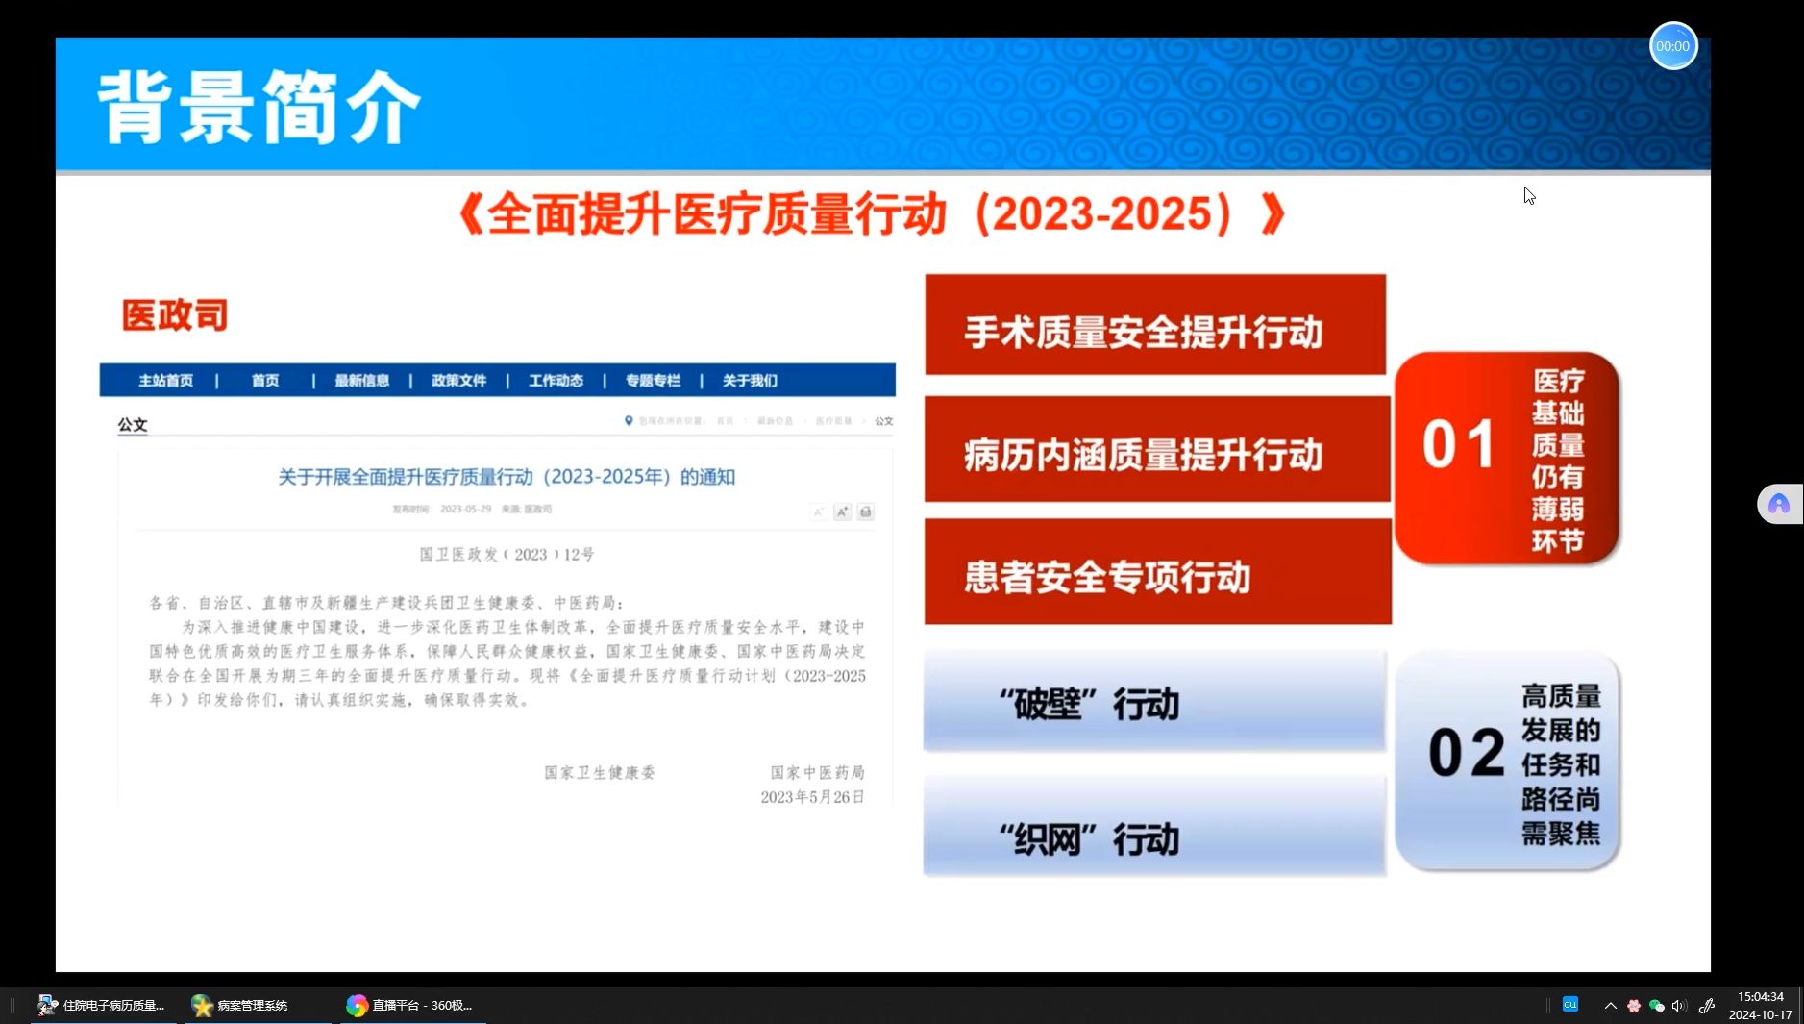Image resolution: width=1804 pixels, height=1024 pixels.
Task: Click the flower-shaped tray icon
Action: [1633, 1005]
